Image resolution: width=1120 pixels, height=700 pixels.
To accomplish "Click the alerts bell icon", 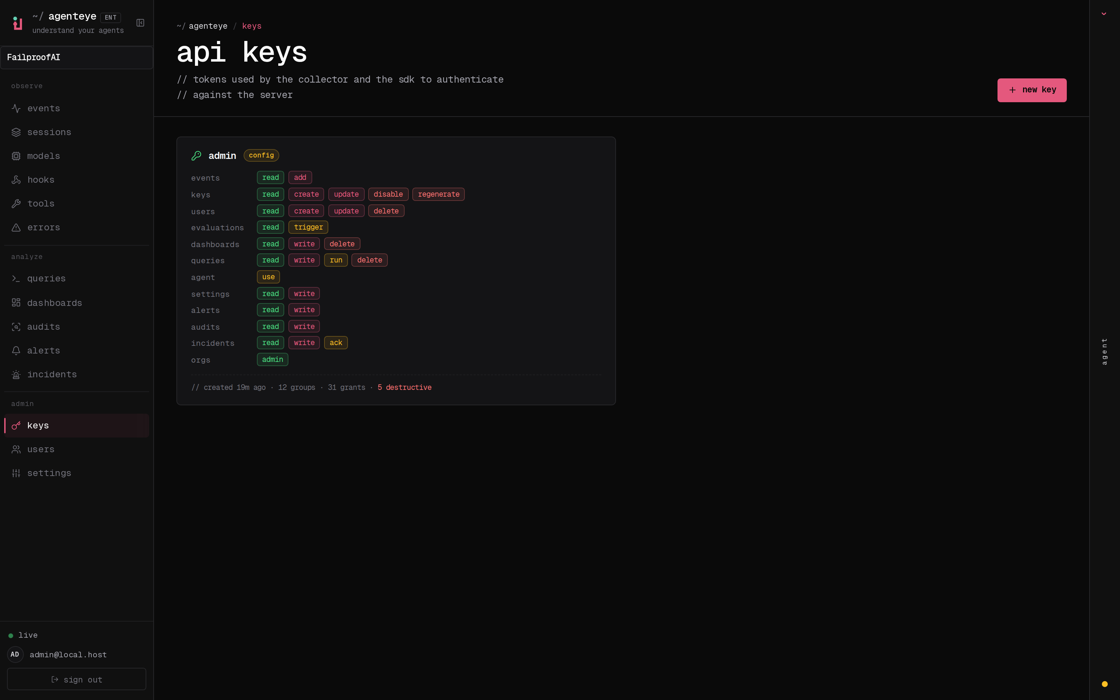I will pos(16,350).
